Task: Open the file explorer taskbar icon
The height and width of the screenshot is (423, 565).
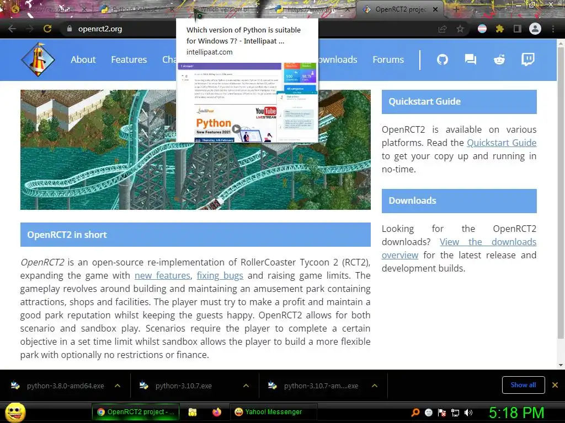Action: click(x=193, y=412)
